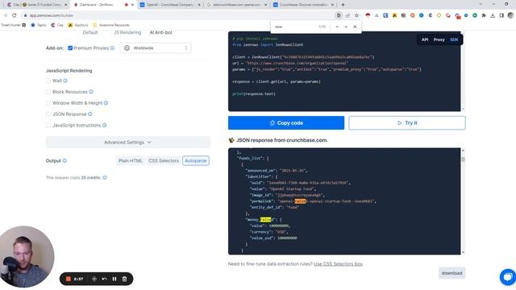Open browser downloads icon

click(493, 15)
